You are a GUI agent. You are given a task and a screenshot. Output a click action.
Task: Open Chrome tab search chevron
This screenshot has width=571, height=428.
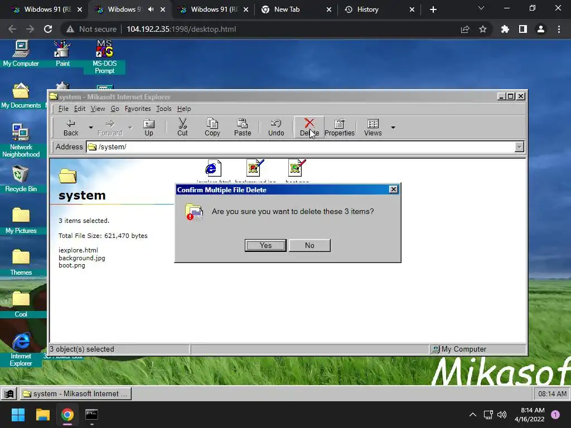[481, 8]
